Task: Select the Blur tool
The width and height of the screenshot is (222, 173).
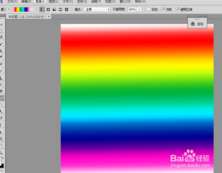Action: (1, 105)
